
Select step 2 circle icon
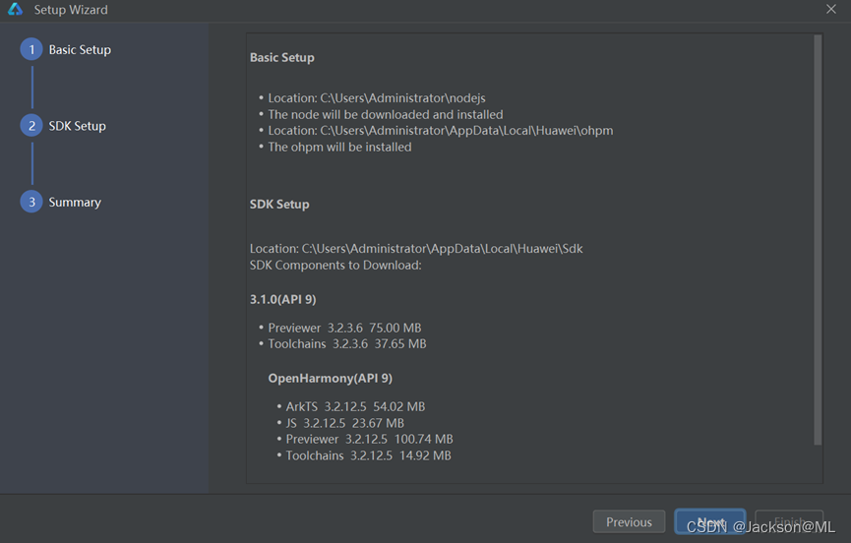[31, 126]
